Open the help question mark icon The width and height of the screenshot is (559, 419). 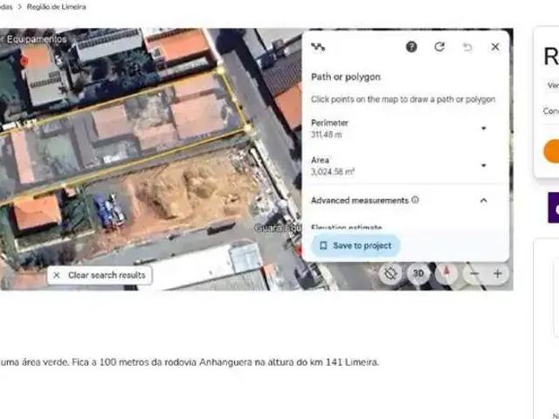click(411, 46)
